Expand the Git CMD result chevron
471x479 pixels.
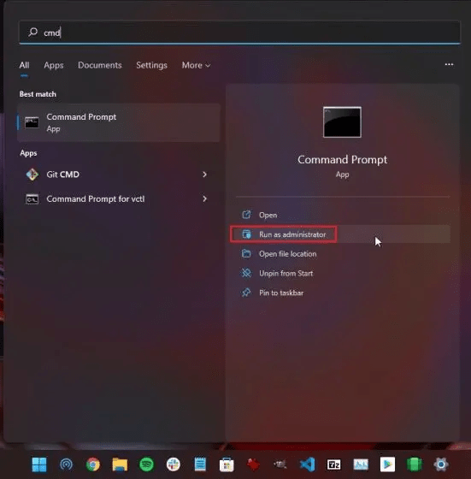click(x=204, y=174)
